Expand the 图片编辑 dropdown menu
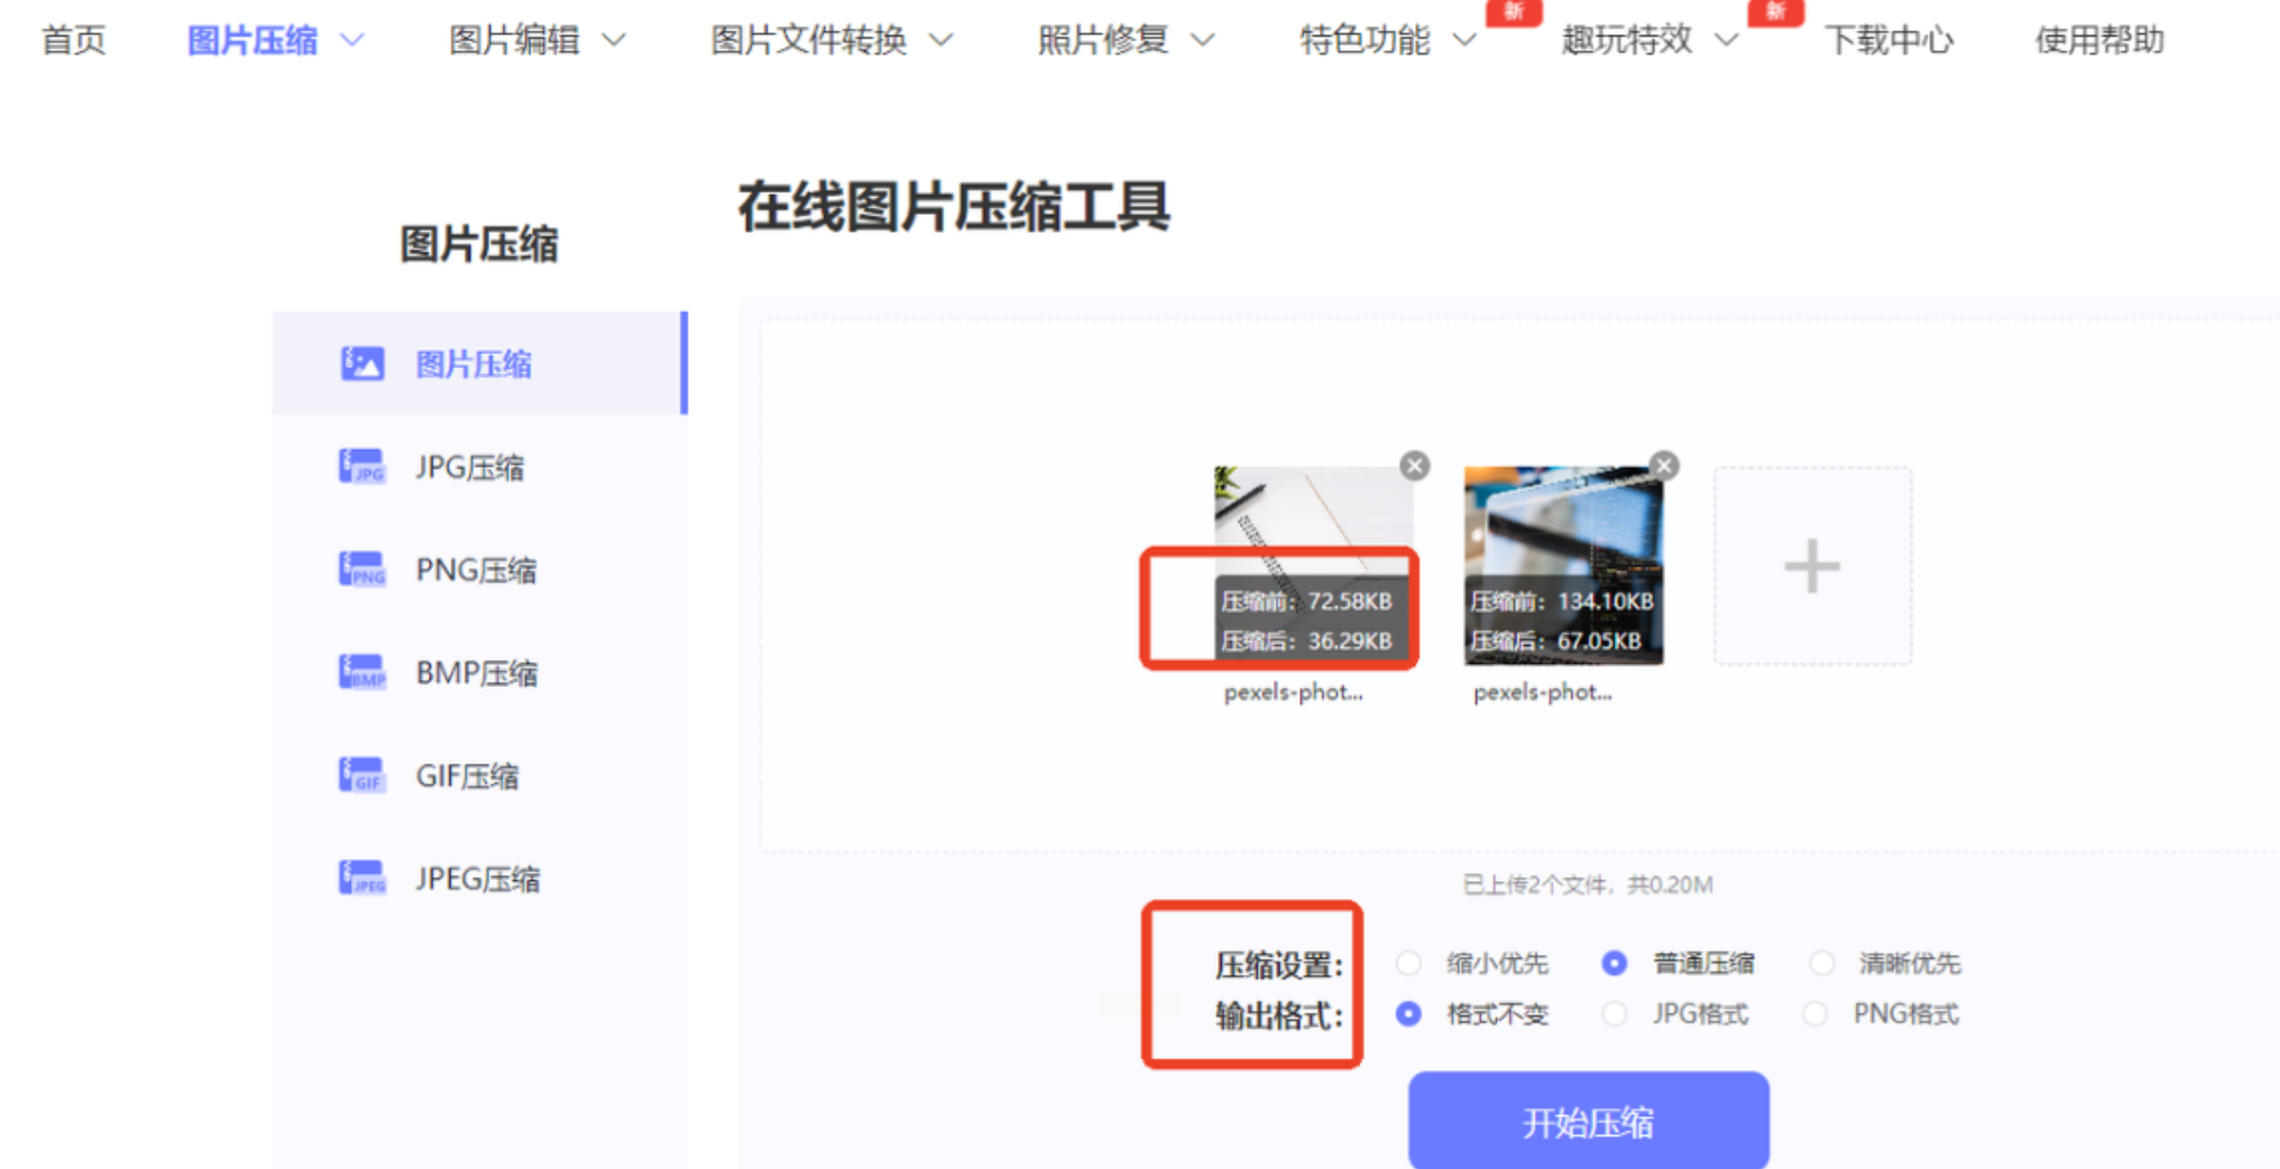The image size is (2280, 1169). pos(537,40)
